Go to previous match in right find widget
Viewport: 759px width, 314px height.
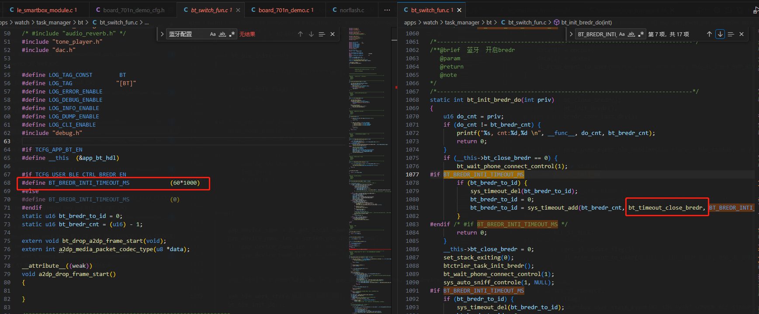click(x=709, y=34)
